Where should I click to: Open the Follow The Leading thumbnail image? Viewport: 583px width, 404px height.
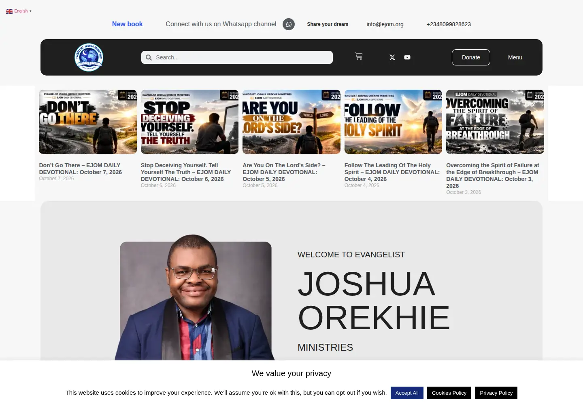[x=393, y=122]
